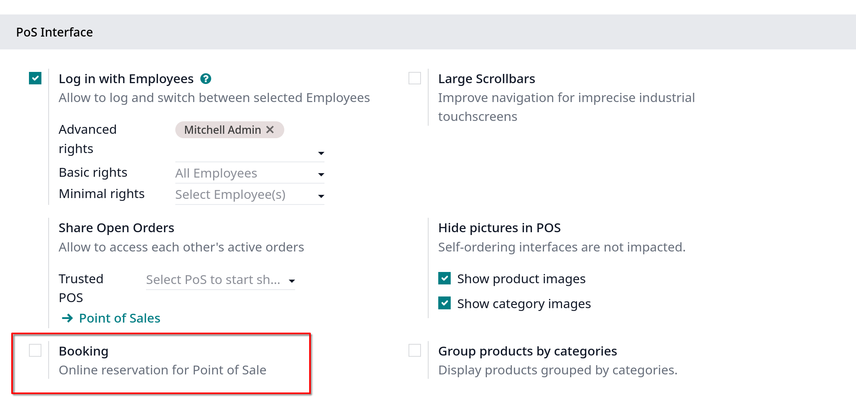
Task: Expand the Trusted POS dropdown
Action: (292, 281)
